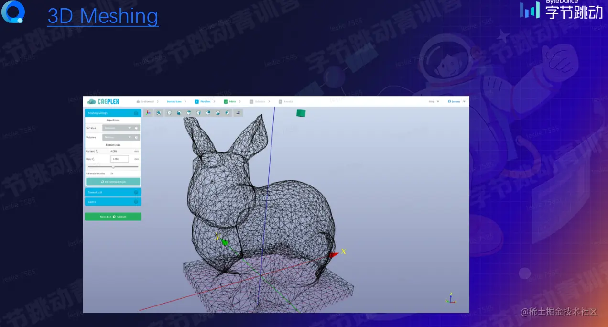The width and height of the screenshot is (608, 327).
Task: Expand the Layers panel
Action: pyautogui.click(x=113, y=202)
